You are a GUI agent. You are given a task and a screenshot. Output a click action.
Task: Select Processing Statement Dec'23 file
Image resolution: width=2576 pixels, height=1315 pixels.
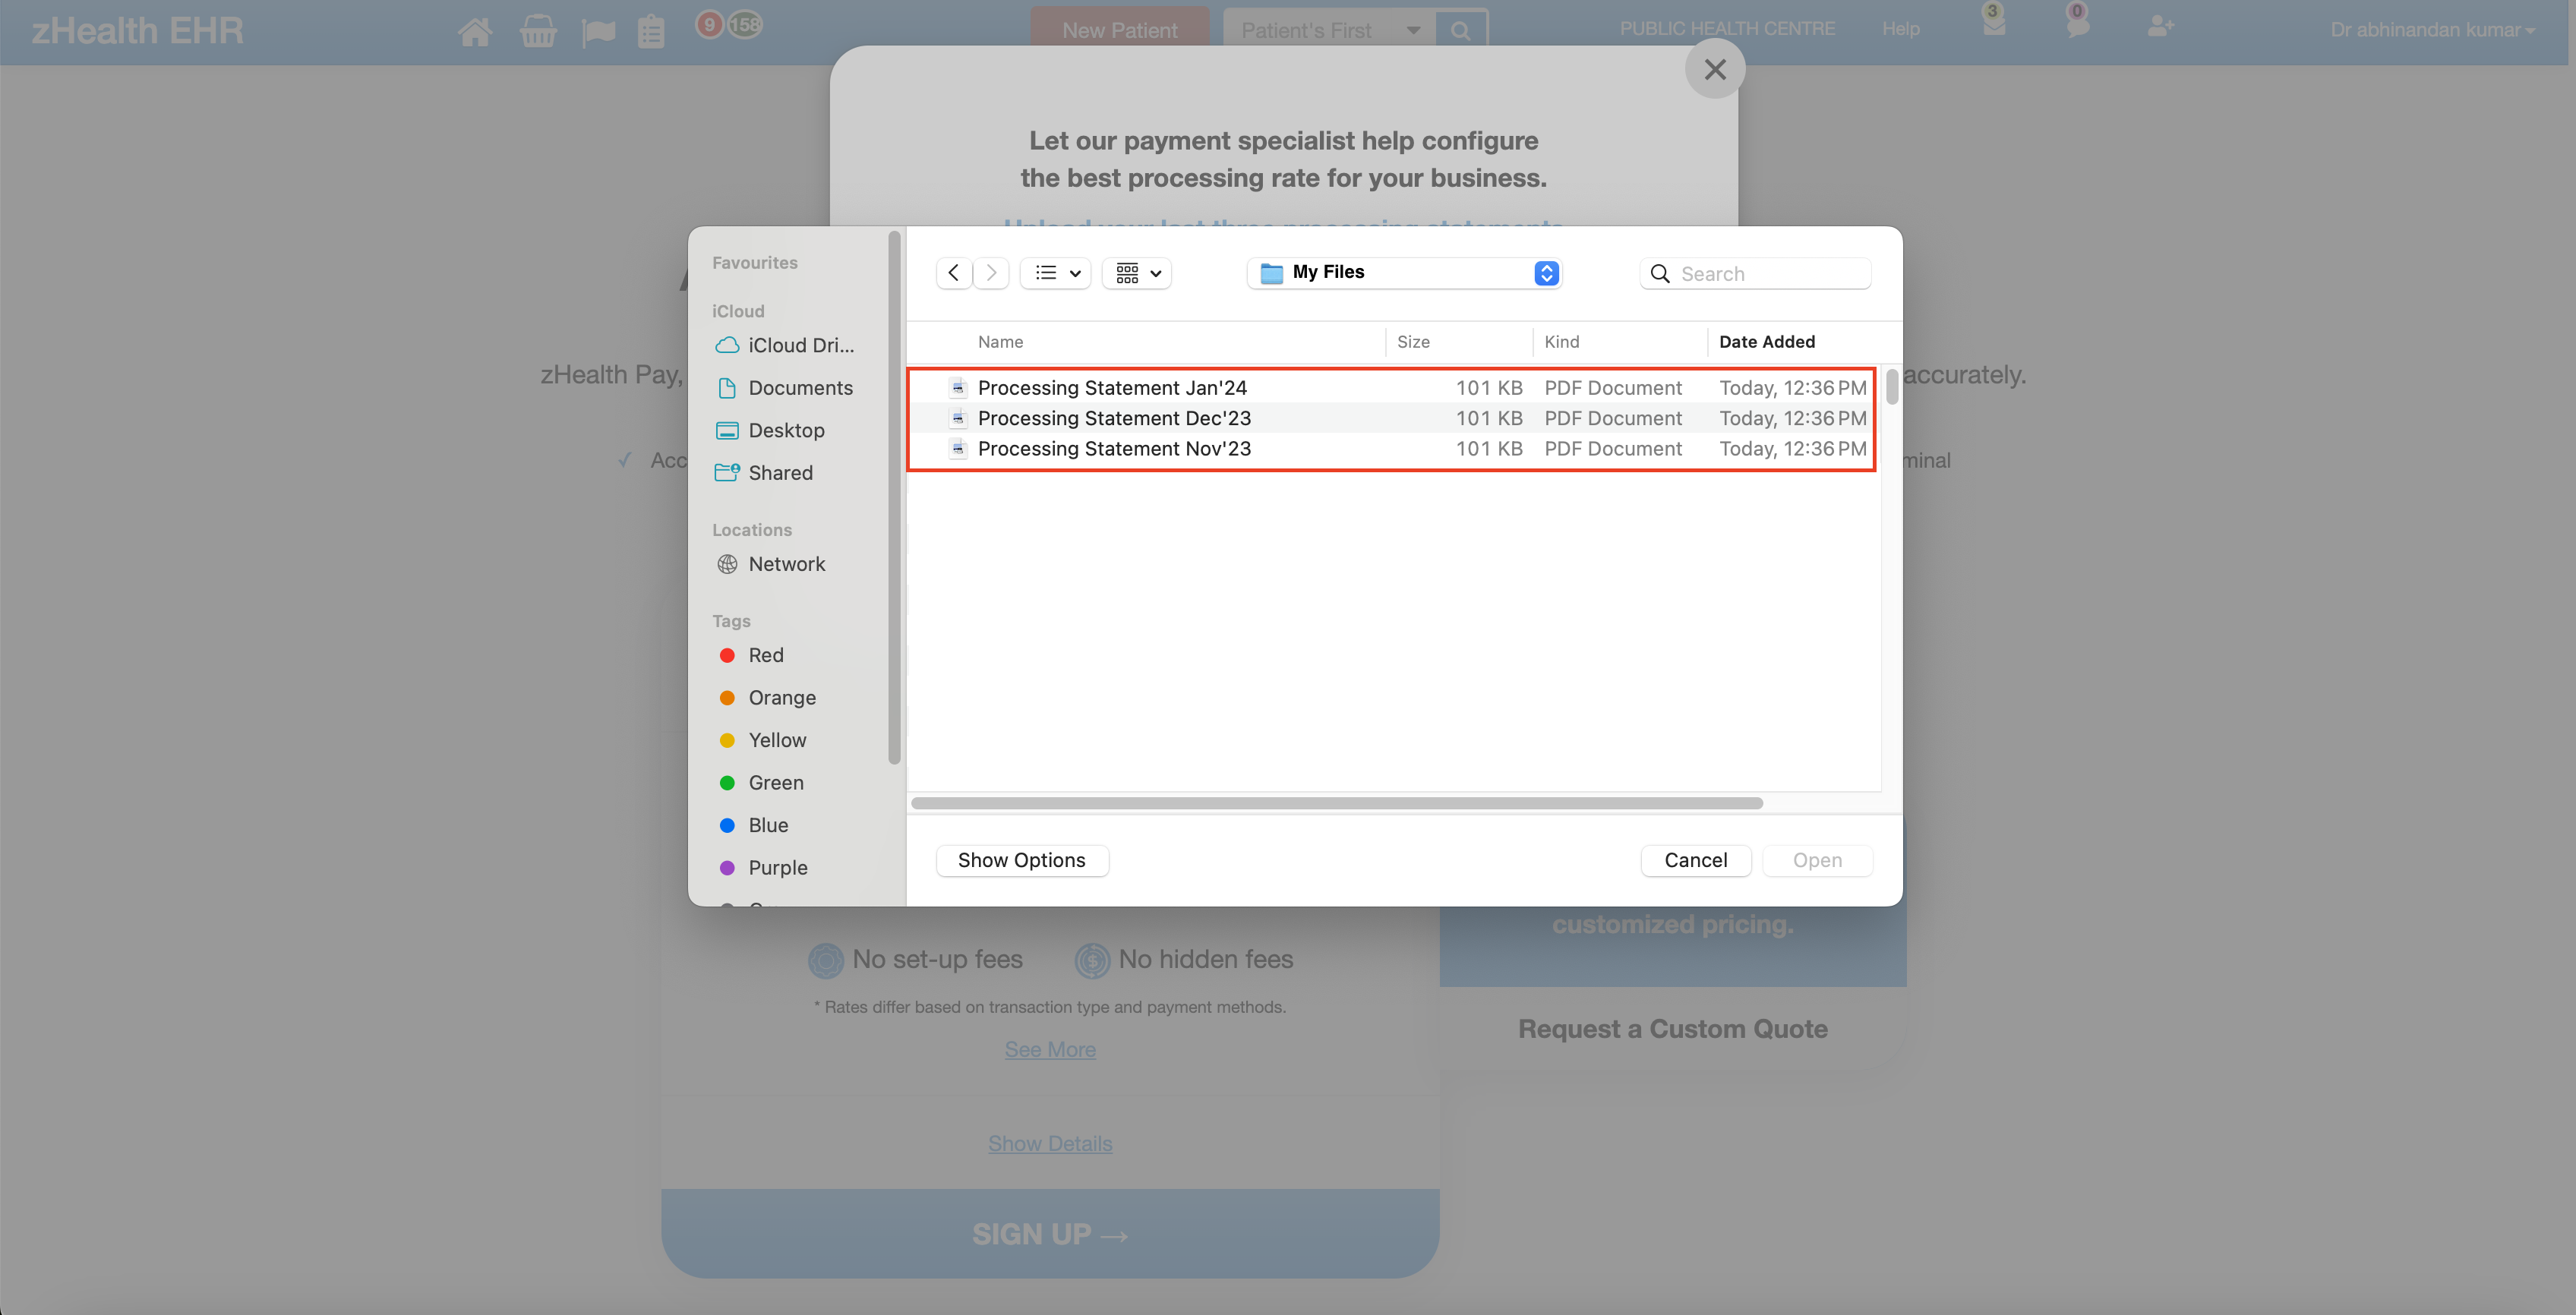point(1393,418)
